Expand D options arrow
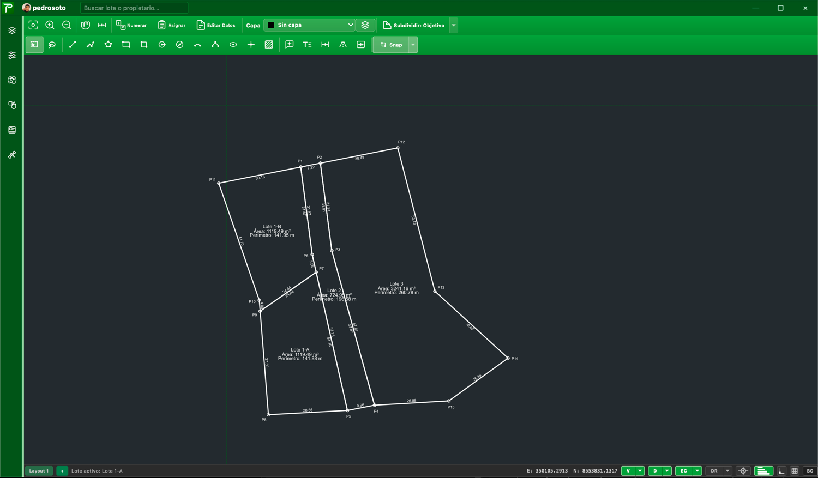 click(667, 471)
